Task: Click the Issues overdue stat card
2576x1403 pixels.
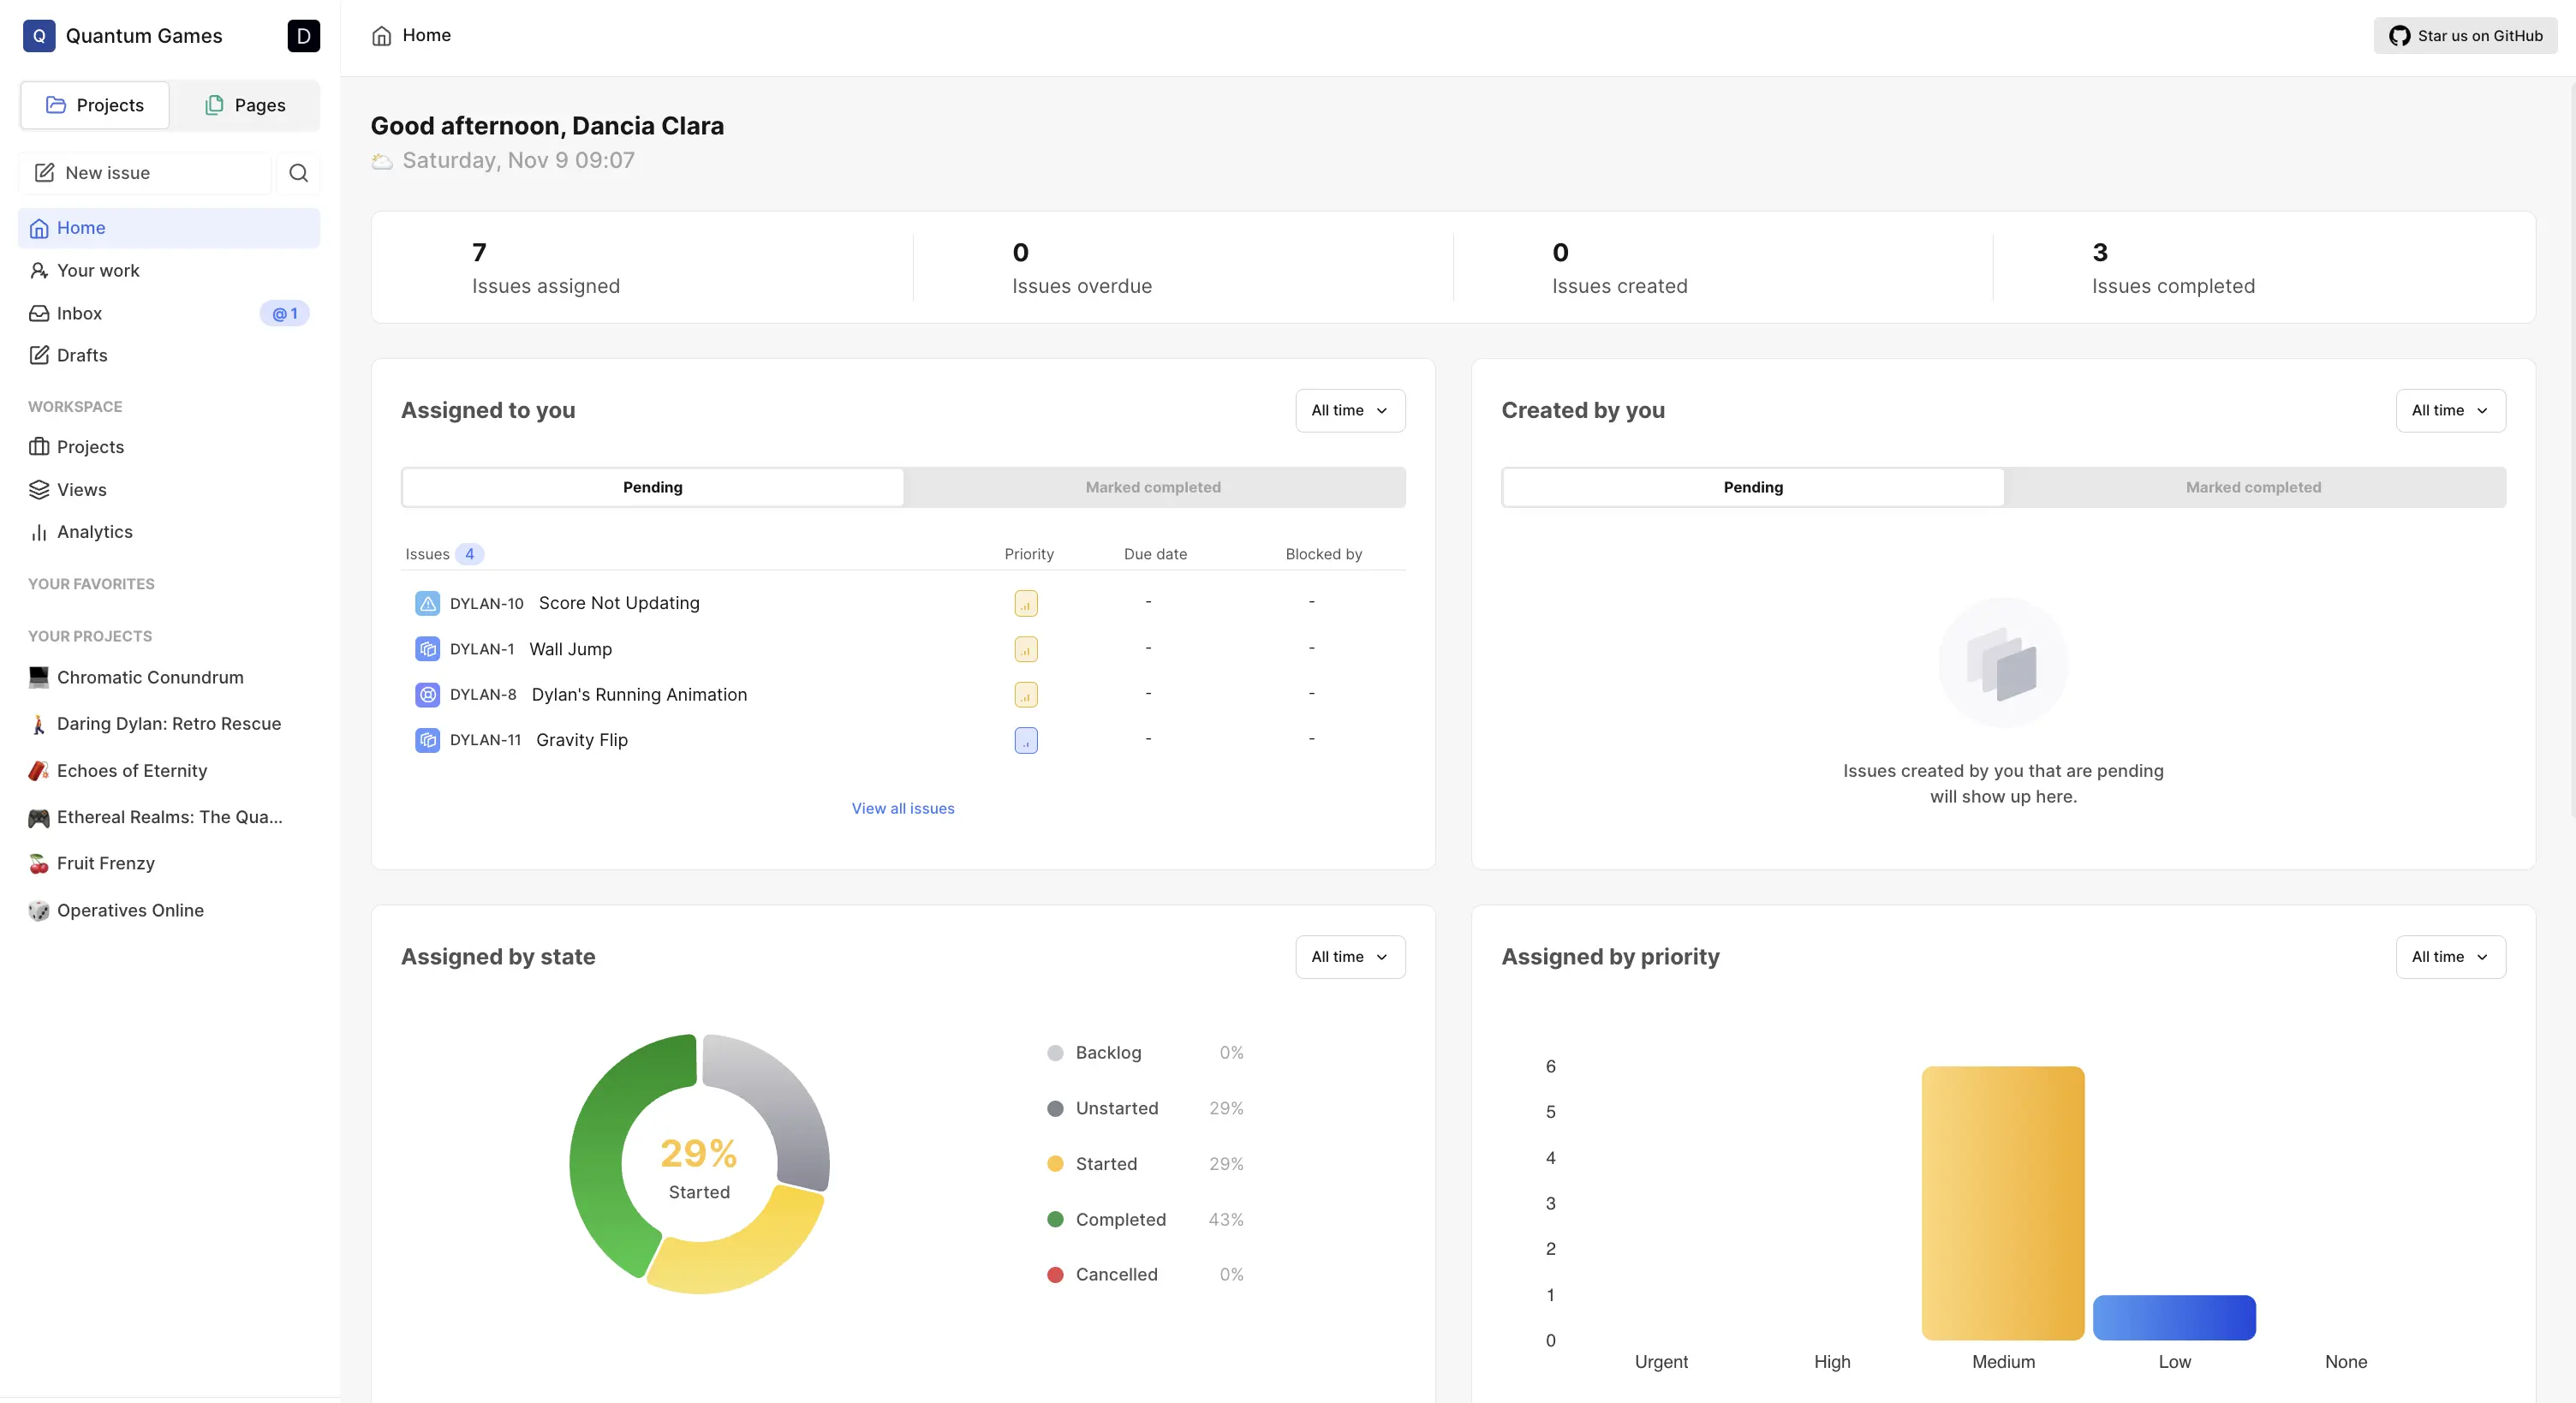Action: (x=1183, y=267)
